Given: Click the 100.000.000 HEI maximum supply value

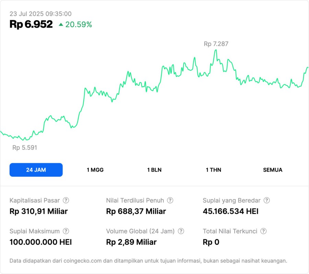Looking at the screenshot, I should pyautogui.click(x=41, y=242).
